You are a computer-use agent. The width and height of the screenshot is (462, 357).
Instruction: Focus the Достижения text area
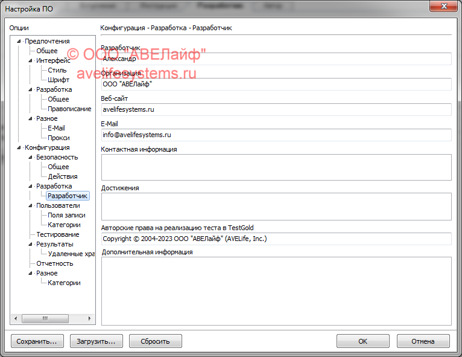pyautogui.click(x=276, y=207)
